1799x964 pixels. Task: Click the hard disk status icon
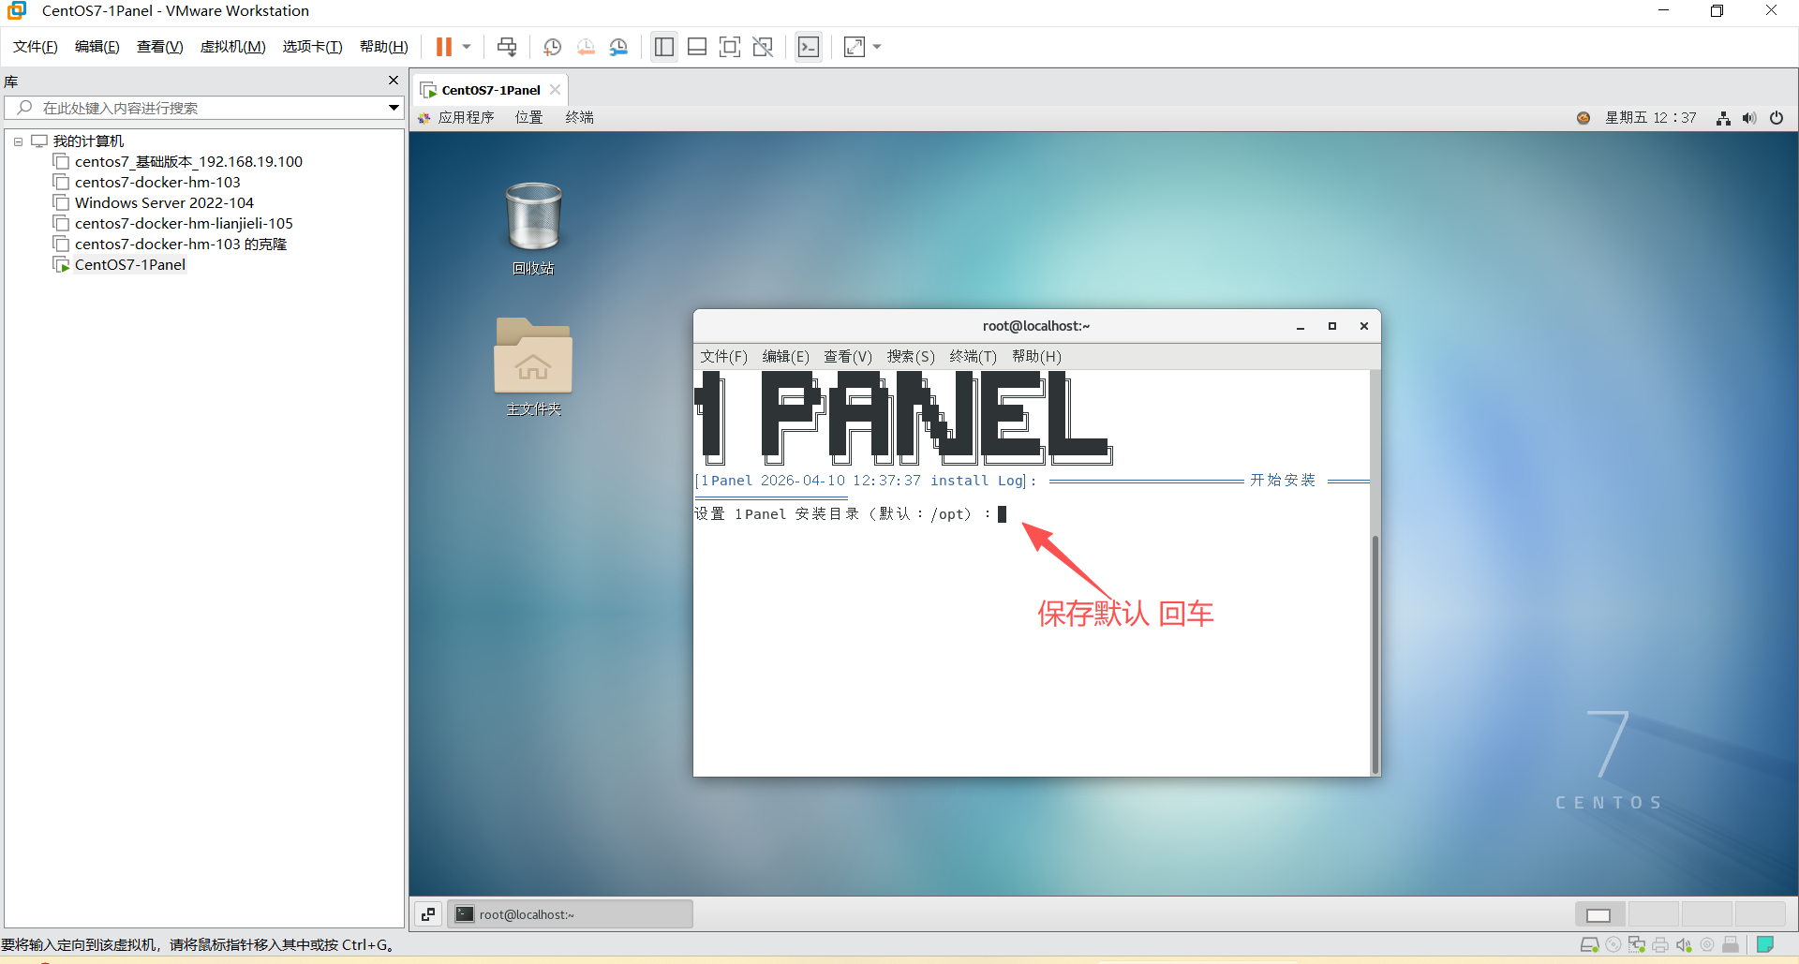pos(1589,944)
